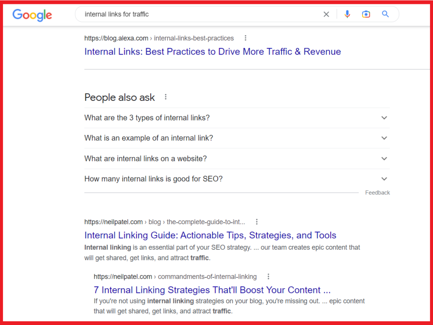The width and height of the screenshot is (433, 325).
Task: Open the three-dot menu beside the Alexa result
Action: pyautogui.click(x=246, y=38)
